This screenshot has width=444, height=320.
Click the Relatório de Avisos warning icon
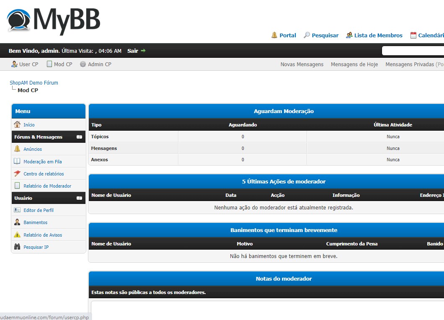17,235
